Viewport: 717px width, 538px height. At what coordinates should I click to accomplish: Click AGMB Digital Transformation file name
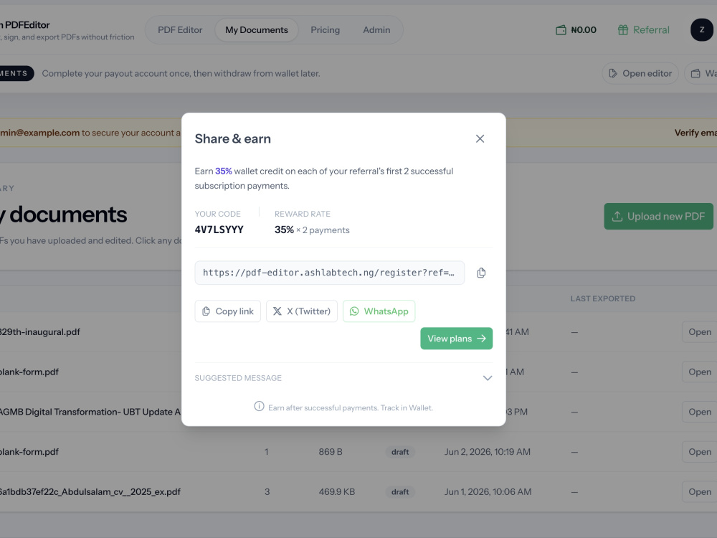point(90,412)
